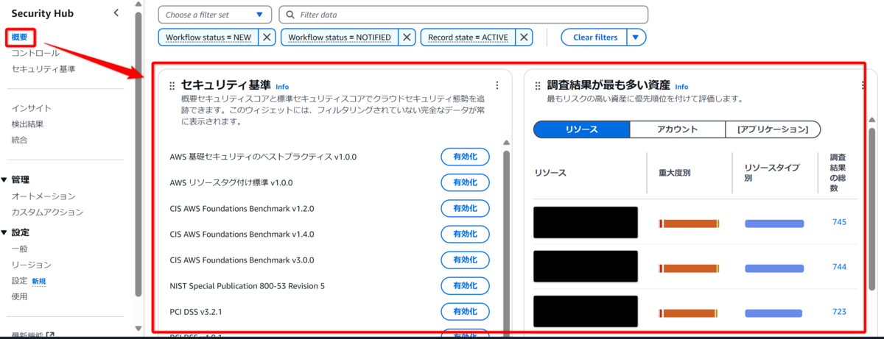Image resolution: width=884 pixels, height=339 pixels.
Task: Select the リソース tab
Action: pos(581,129)
